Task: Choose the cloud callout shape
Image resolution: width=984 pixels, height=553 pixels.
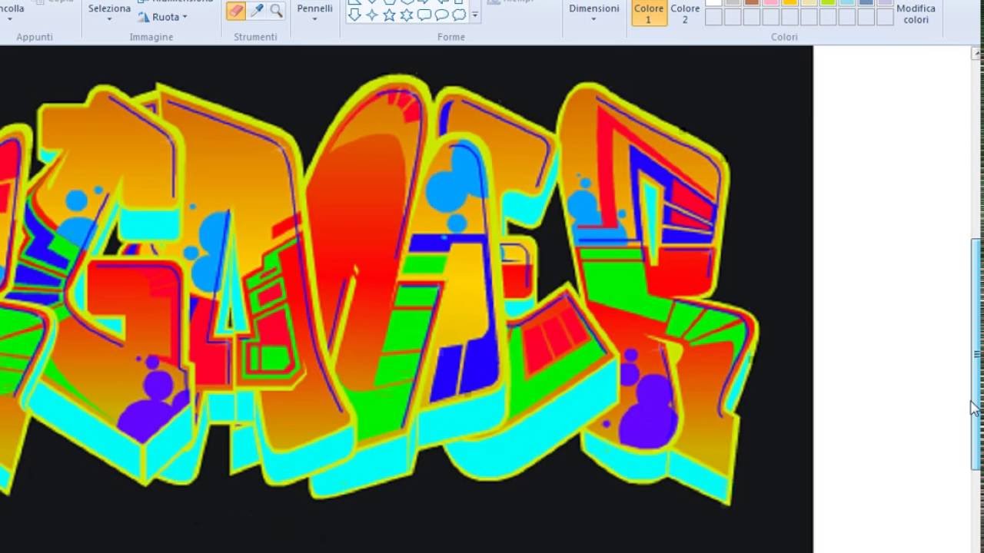Action: tap(459, 15)
